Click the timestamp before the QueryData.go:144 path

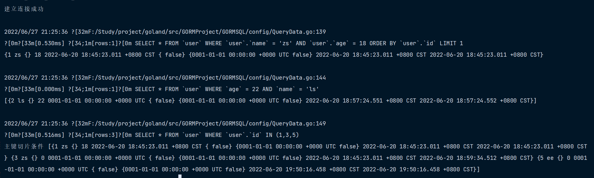36,78
